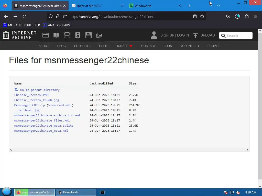
Task: Open the tracking protection shield icon
Action: pos(51,17)
